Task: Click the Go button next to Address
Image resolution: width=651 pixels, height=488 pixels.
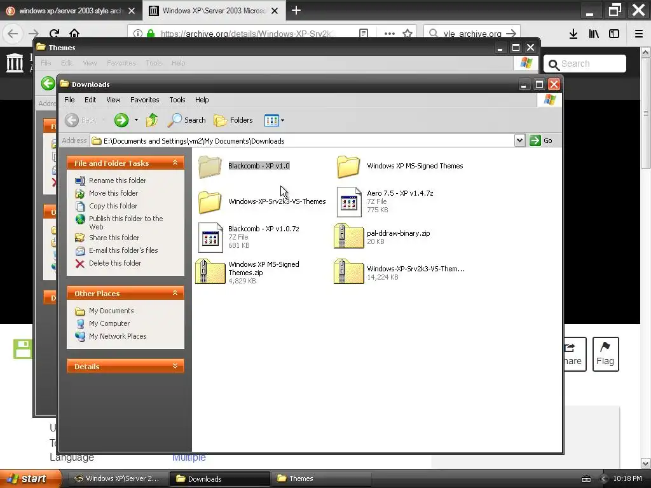Action: click(x=541, y=140)
